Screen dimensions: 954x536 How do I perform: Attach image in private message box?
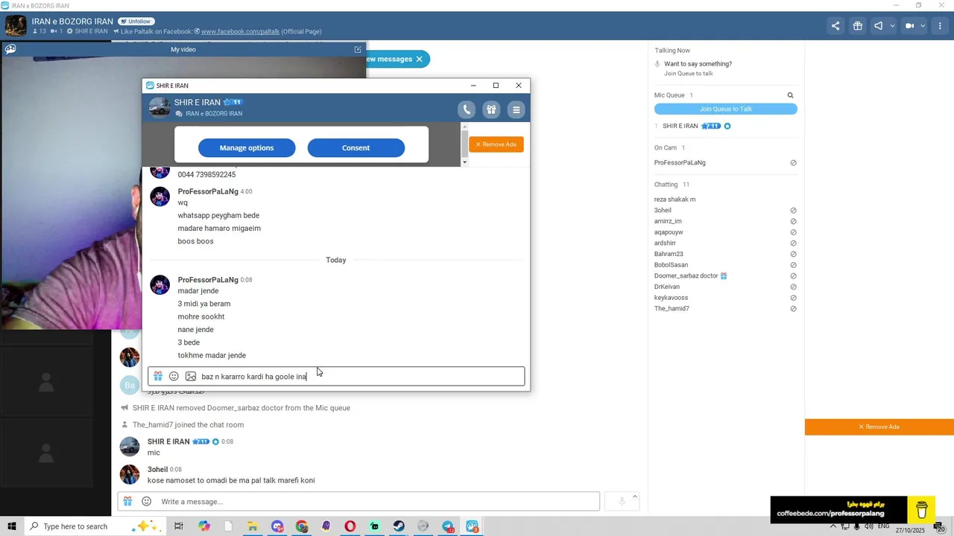191,377
